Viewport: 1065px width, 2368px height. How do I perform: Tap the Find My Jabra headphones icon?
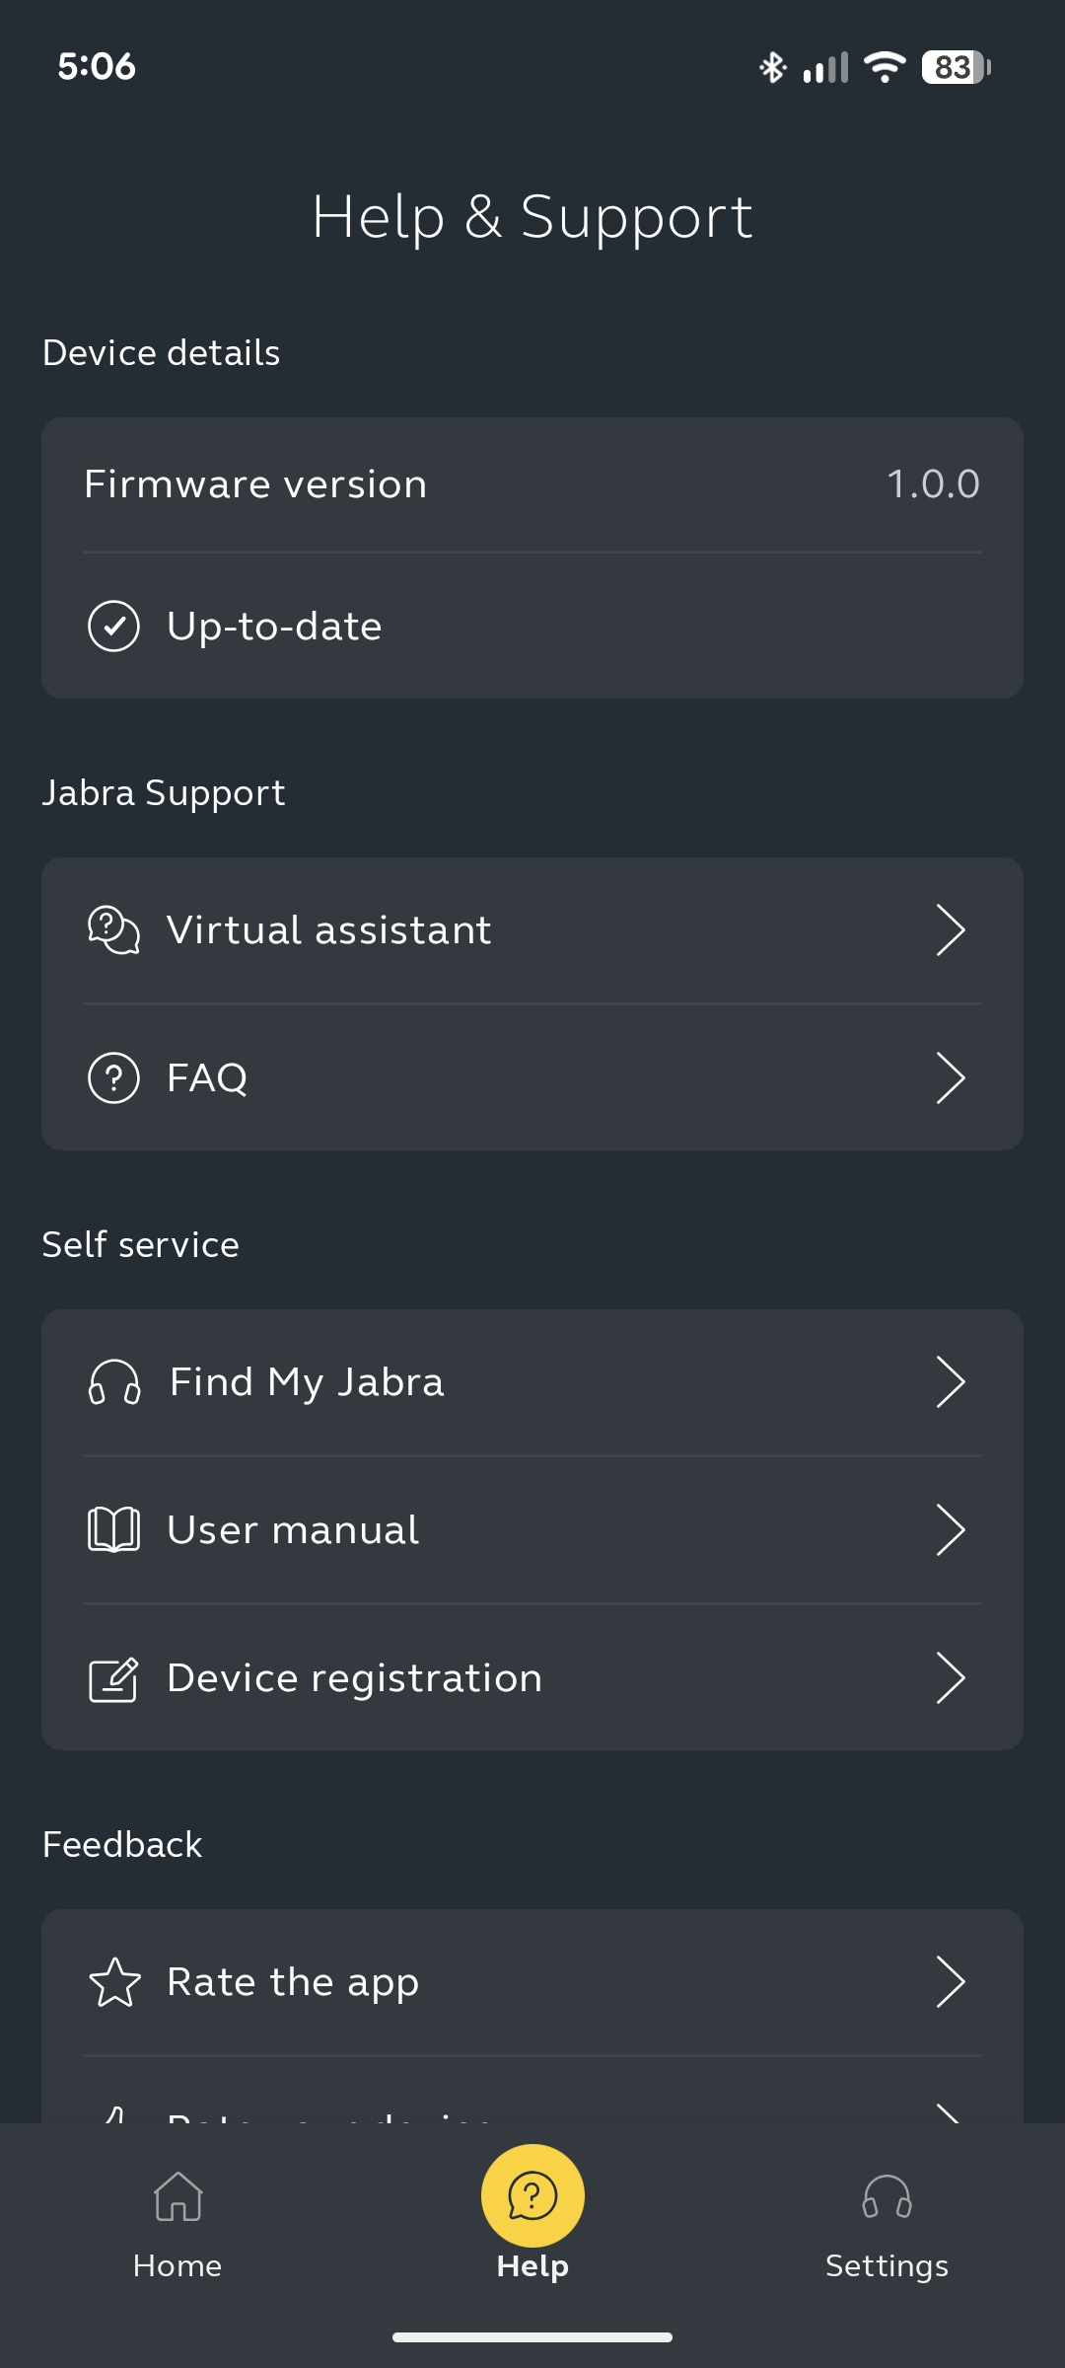pyautogui.click(x=114, y=1381)
